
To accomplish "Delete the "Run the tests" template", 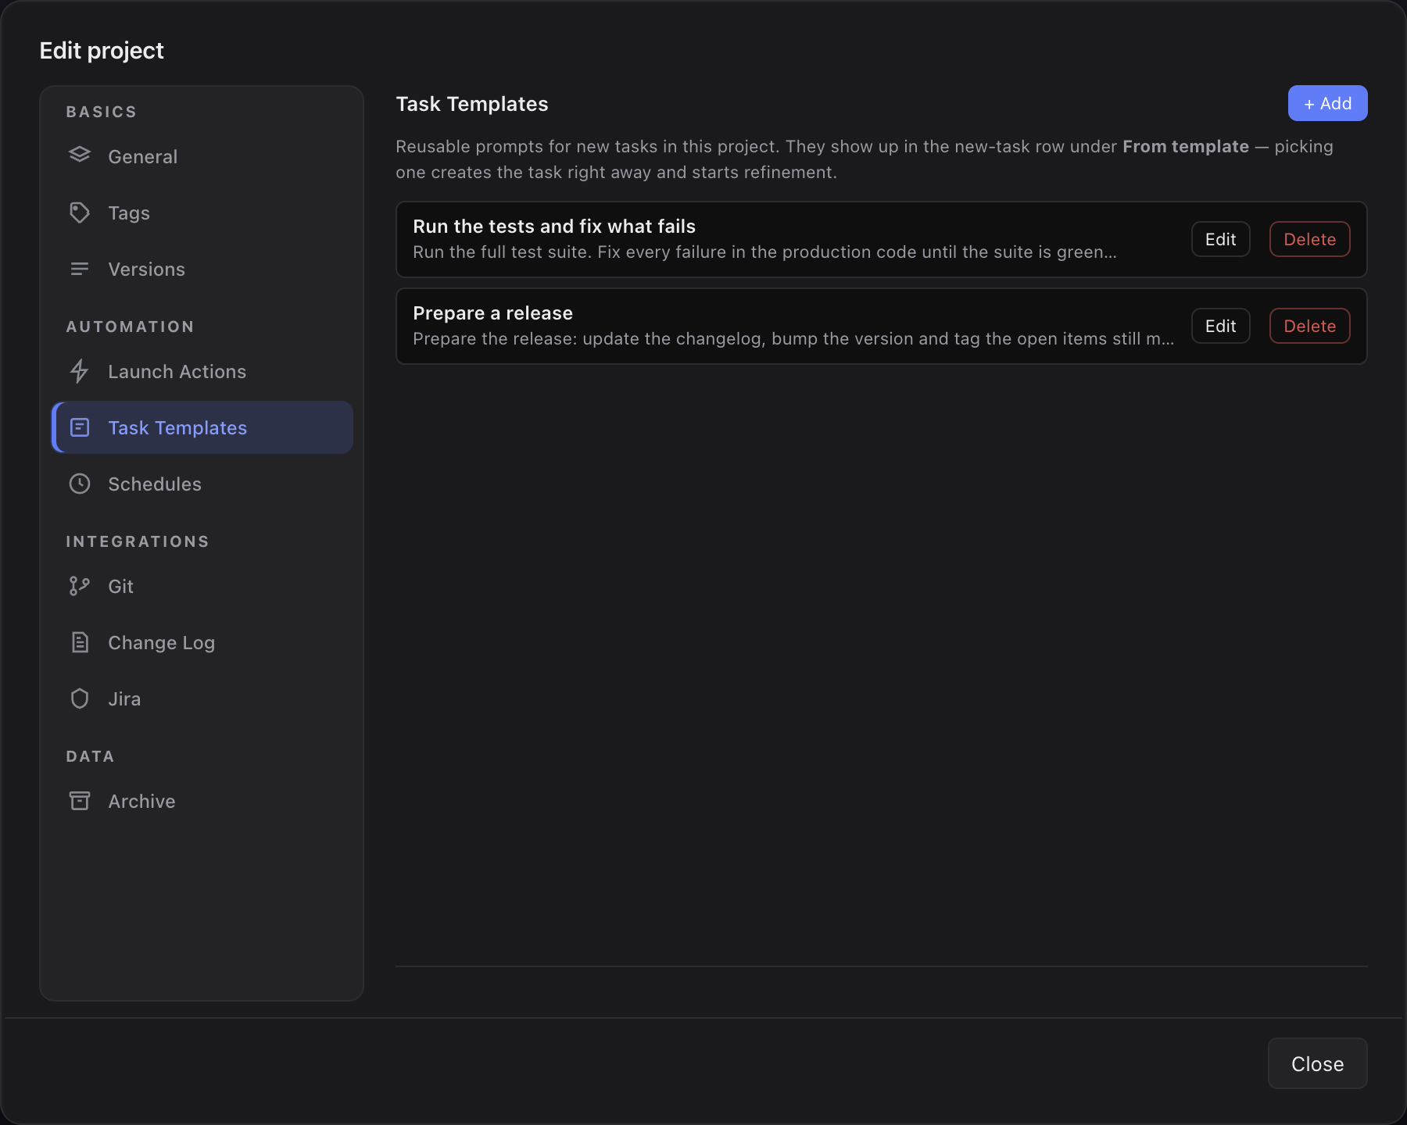I will point(1309,239).
